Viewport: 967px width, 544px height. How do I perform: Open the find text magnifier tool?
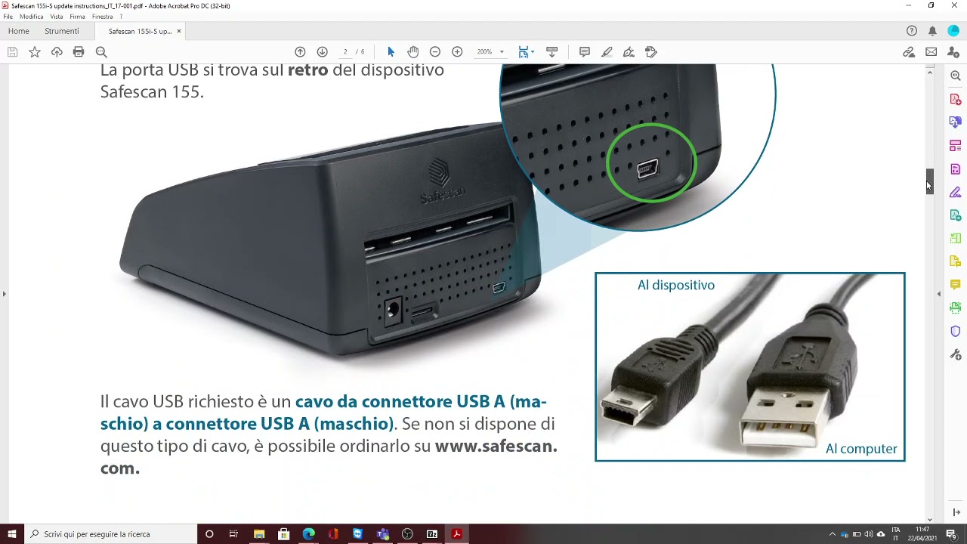pyautogui.click(x=101, y=52)
